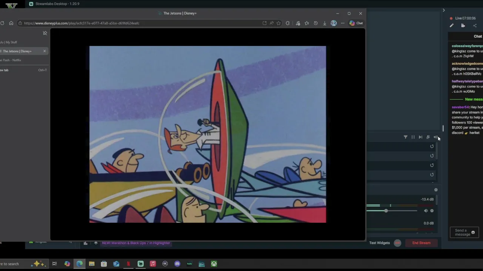This screenshot has height=271, width=483.
Task: Click the first row's reset arrow
Action: (x=432, y=146)
